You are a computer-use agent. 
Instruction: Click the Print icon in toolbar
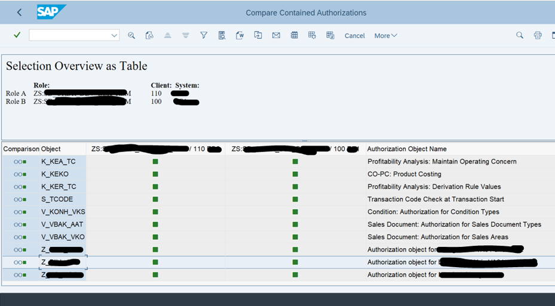[x=538, y=36]
